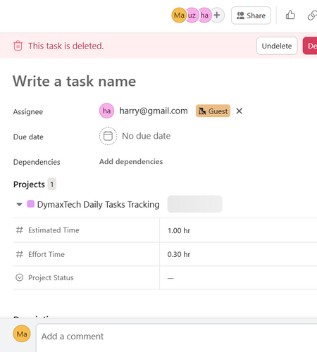The height and width of the screenshot is (352, 317).
Task: Like the task with thumbs-up icon
Action: (x=290, y=15)
